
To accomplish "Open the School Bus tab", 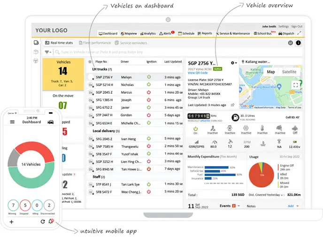I will tap(264, 33).
